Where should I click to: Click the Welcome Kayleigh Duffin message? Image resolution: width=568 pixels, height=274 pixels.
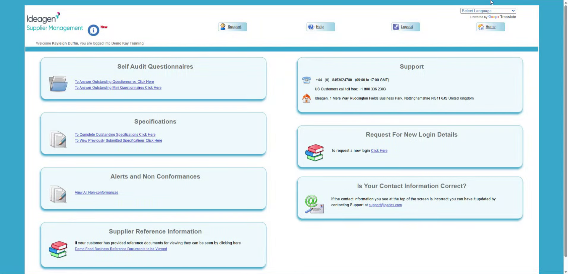point(90,43)
